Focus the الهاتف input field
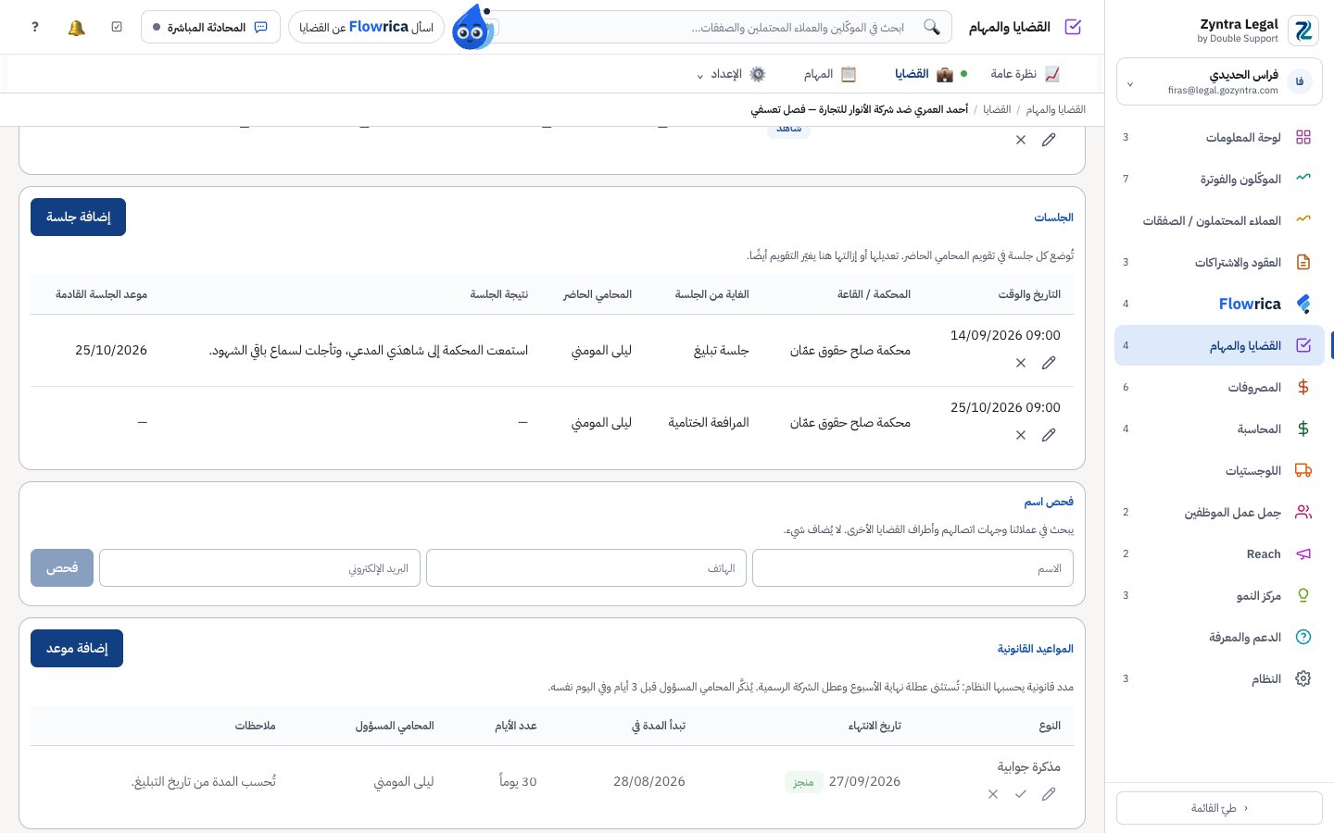The image size is (1334, 833). [x=586, y=568]
